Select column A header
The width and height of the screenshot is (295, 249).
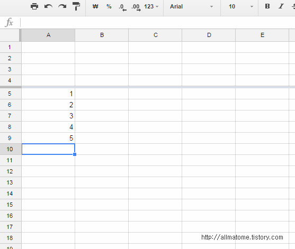pos(48,35)
